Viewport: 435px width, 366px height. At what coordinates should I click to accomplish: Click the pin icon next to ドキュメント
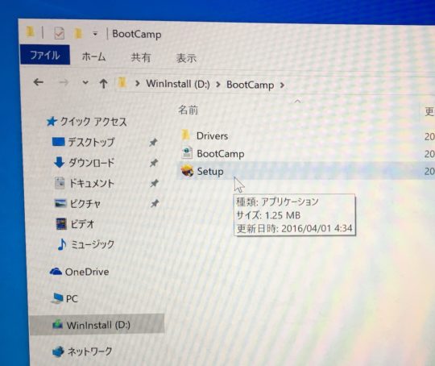154,183
